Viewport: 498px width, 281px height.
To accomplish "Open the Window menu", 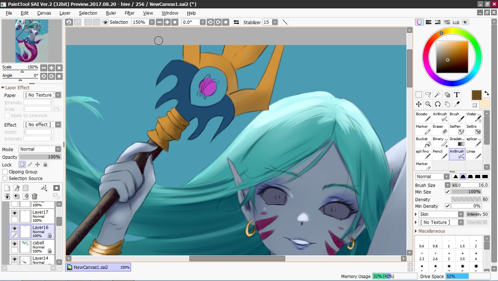I will point(170,13).
